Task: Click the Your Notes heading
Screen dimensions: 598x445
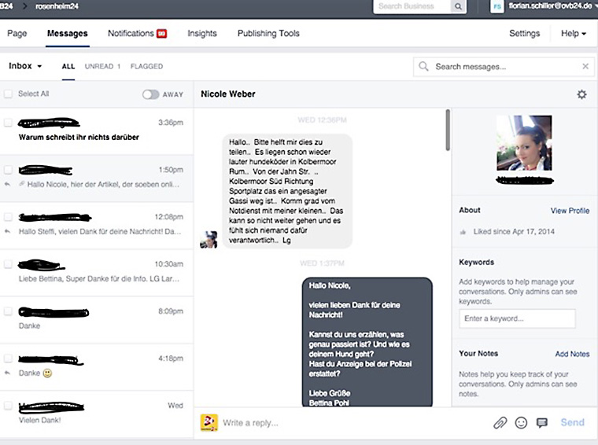Action: pyautogui.click(x=478, y=354)
